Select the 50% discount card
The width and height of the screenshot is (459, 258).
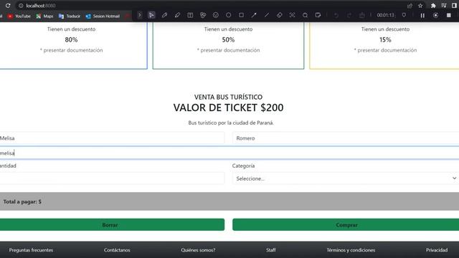coord(228,46)
